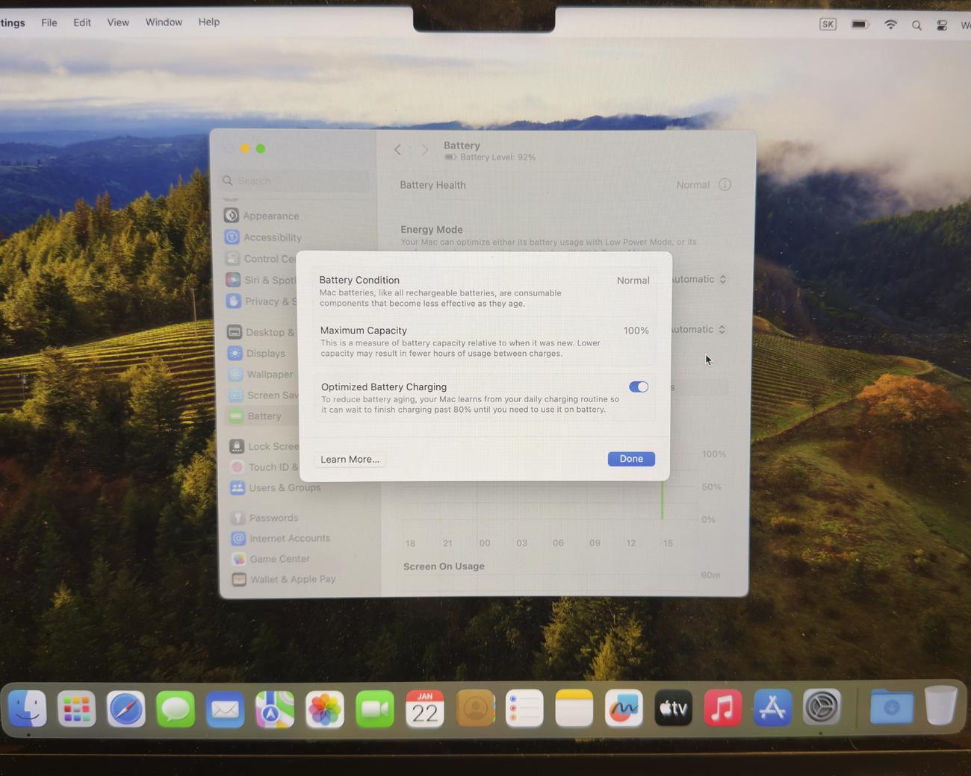Open the View menu
This screenshot has width=971, height=776.
click(118, 22)
